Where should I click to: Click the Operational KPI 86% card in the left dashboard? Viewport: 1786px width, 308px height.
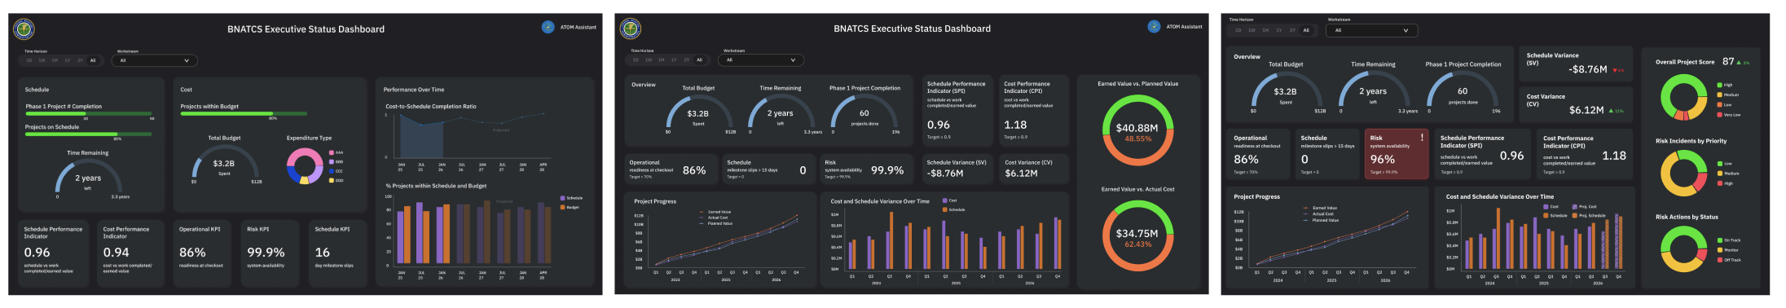click(202, 253)
